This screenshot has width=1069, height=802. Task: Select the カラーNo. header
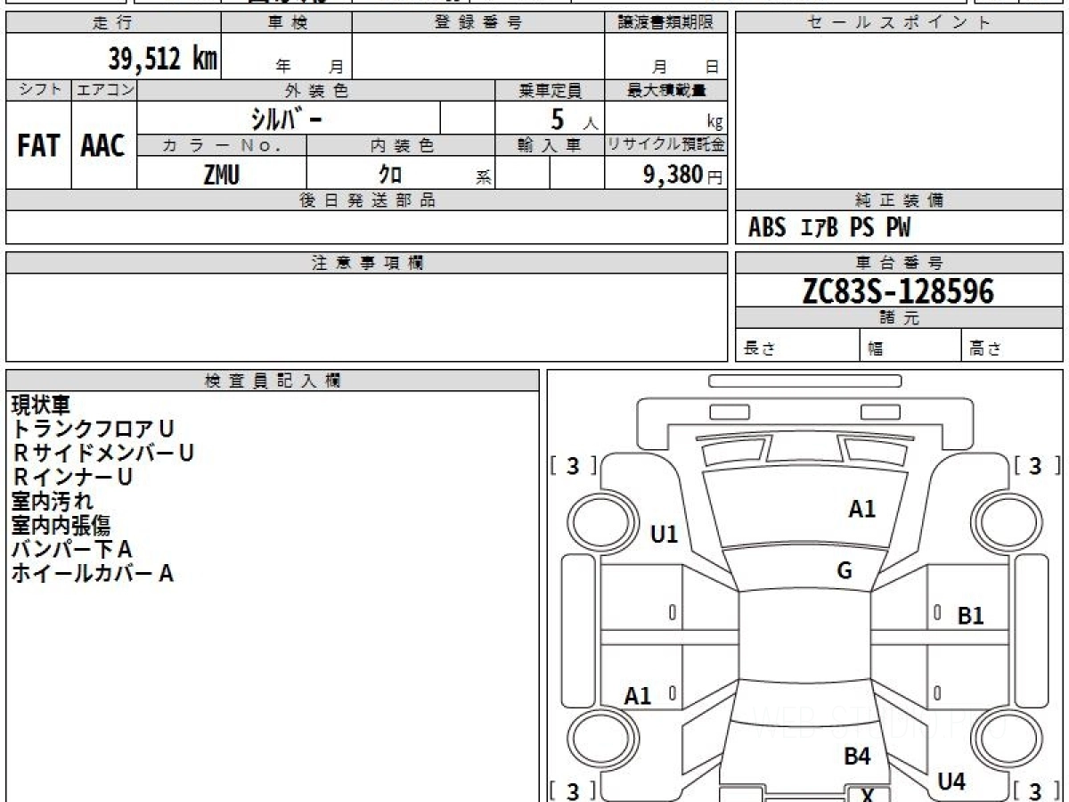[222, 145]
